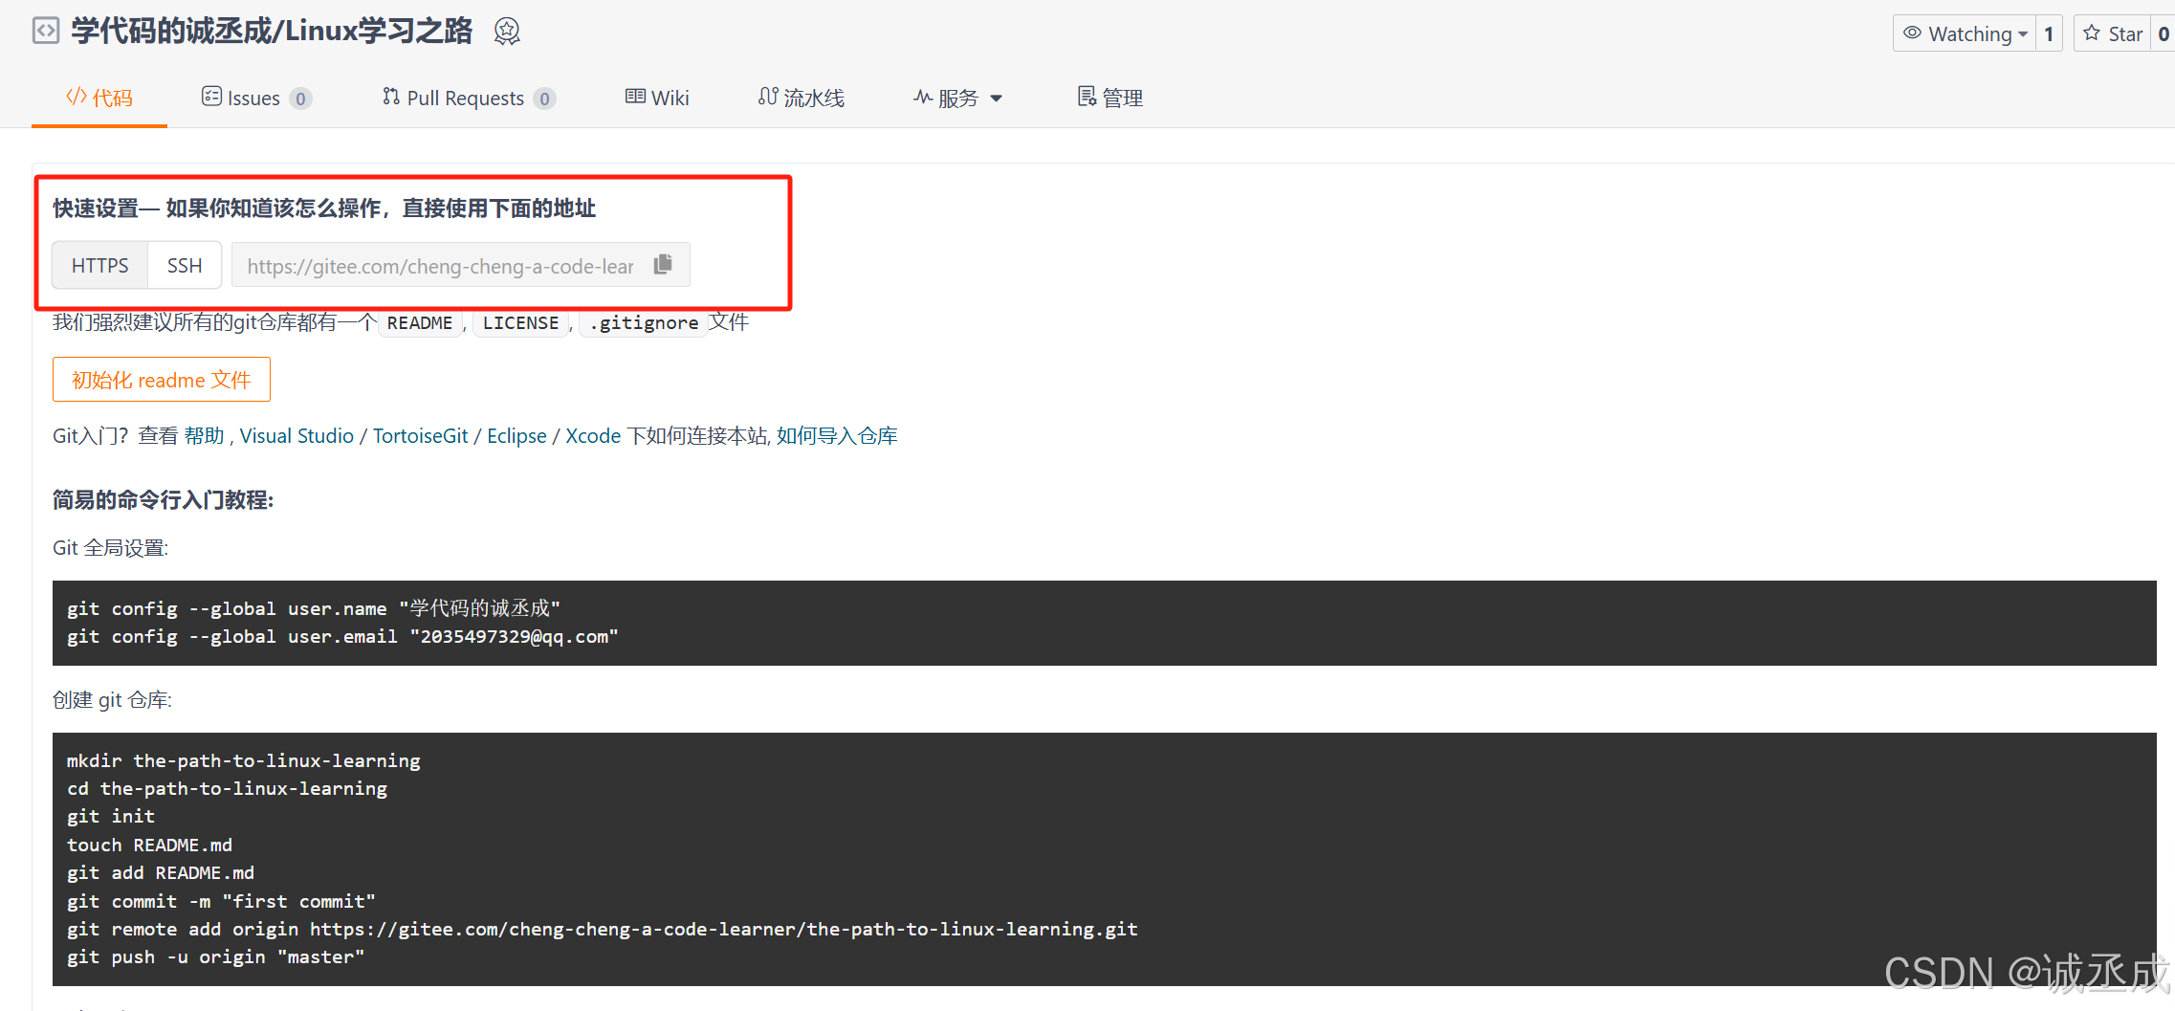Open the Pull Requests tab
2175x1011 pixels.
coord(469,98)
